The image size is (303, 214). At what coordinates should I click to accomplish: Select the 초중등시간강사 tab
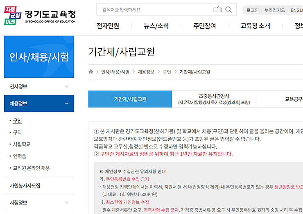pyautogui.click(x=214, y=99)
